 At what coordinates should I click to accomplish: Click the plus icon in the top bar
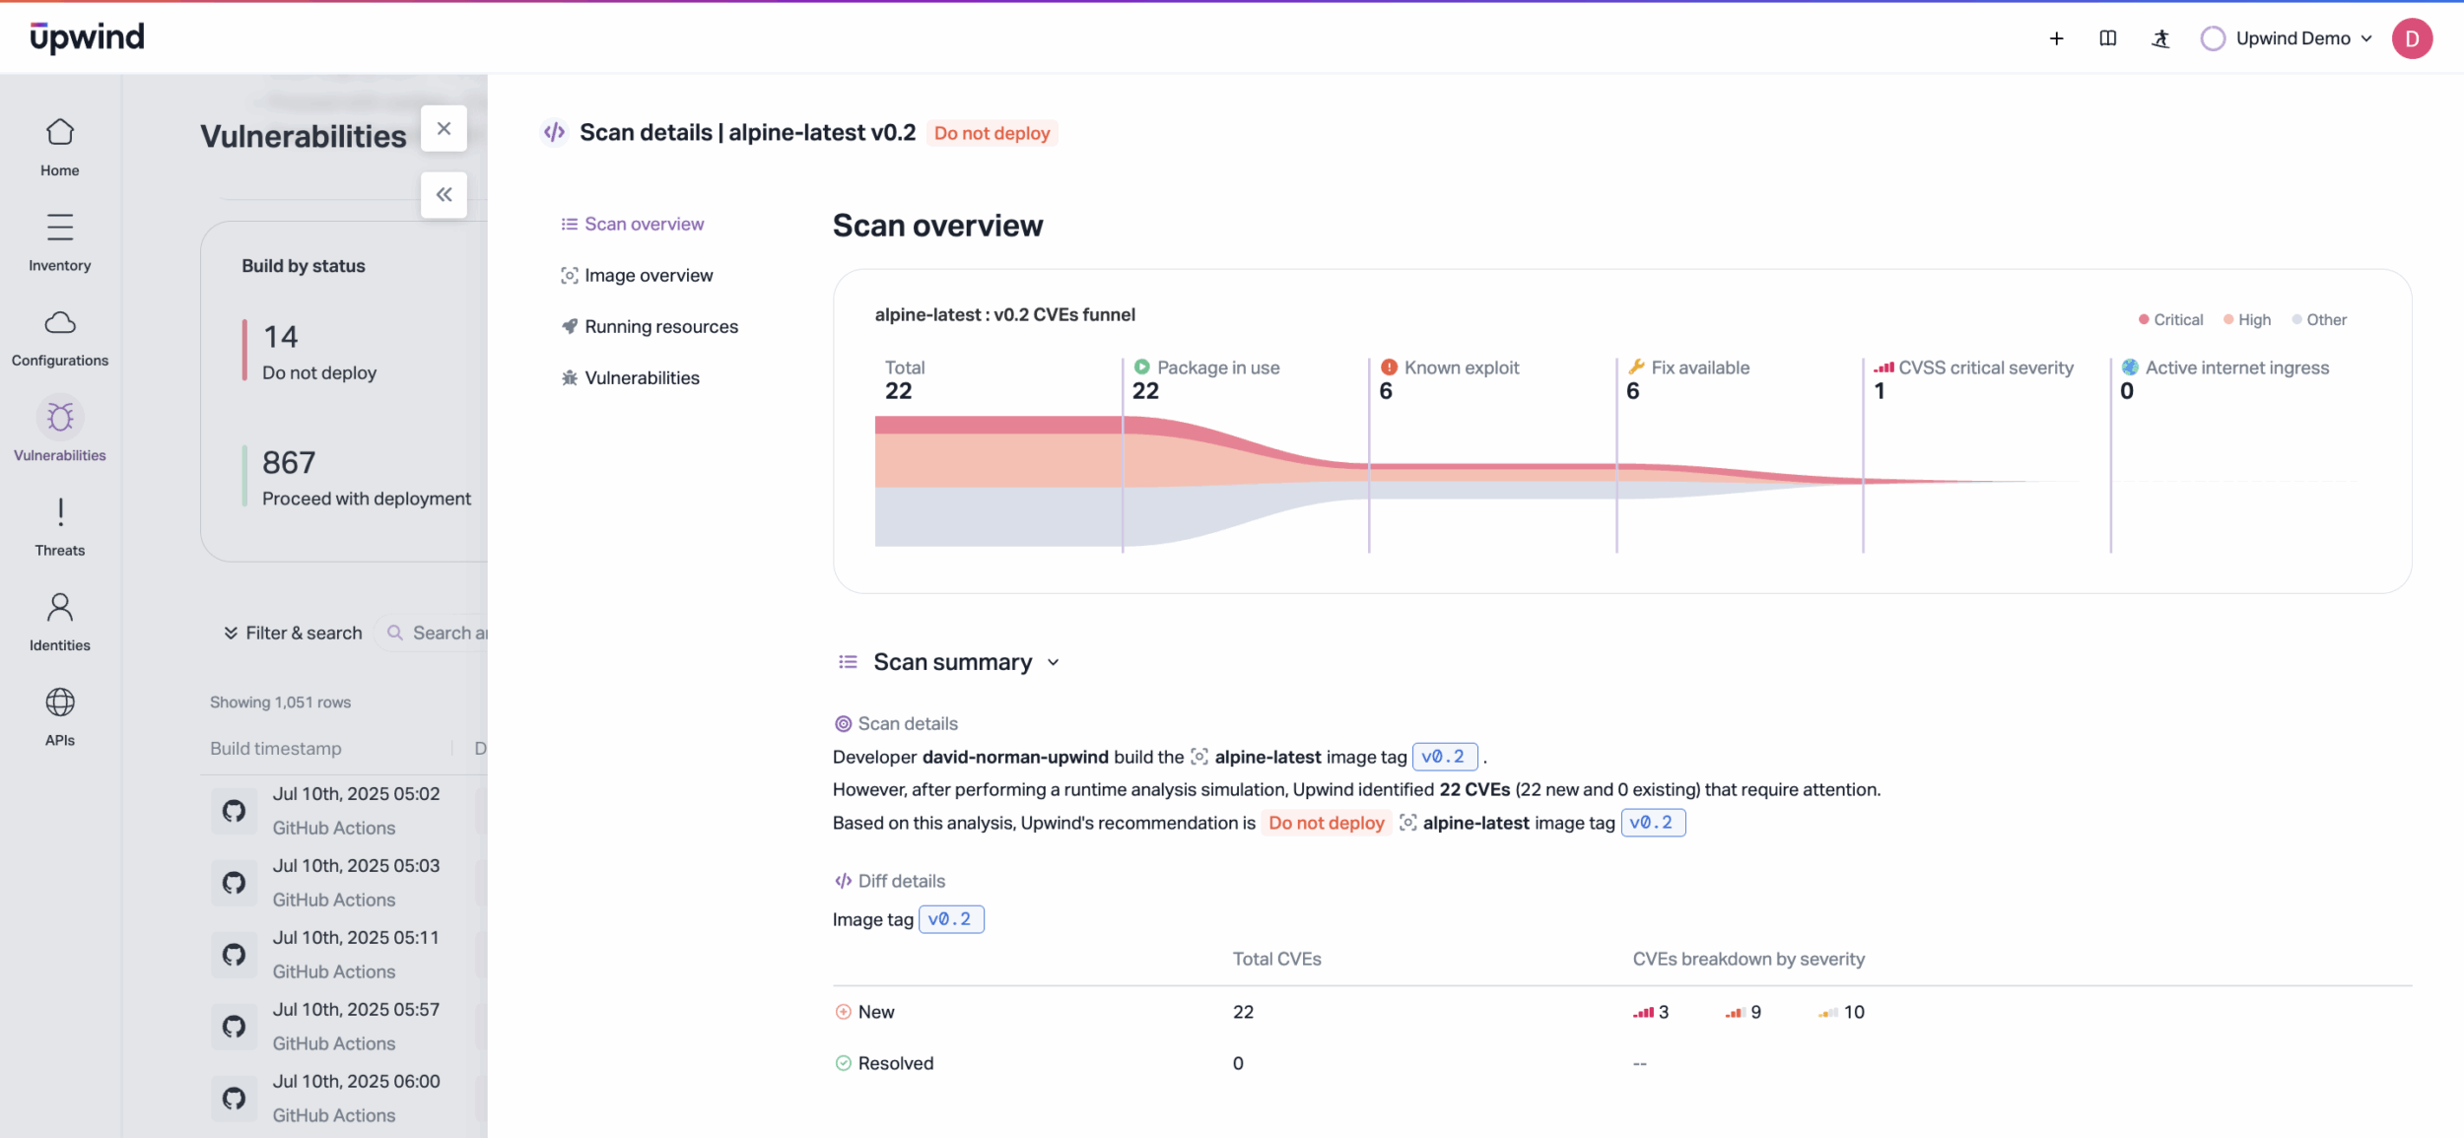click(2056, 38)
